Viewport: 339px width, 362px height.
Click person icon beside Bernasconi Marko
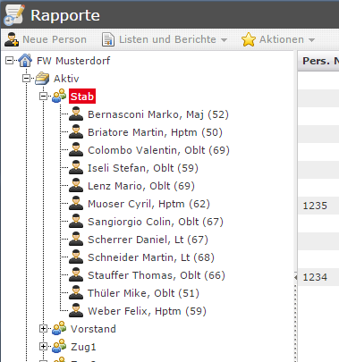click(x=76, y=114)
